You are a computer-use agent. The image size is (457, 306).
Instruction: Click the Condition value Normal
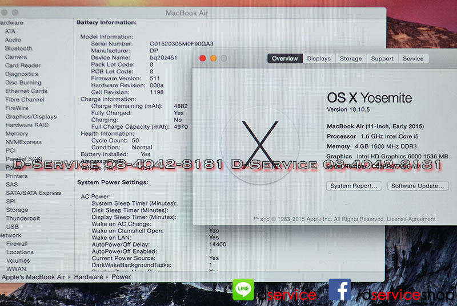click(142, 148)
